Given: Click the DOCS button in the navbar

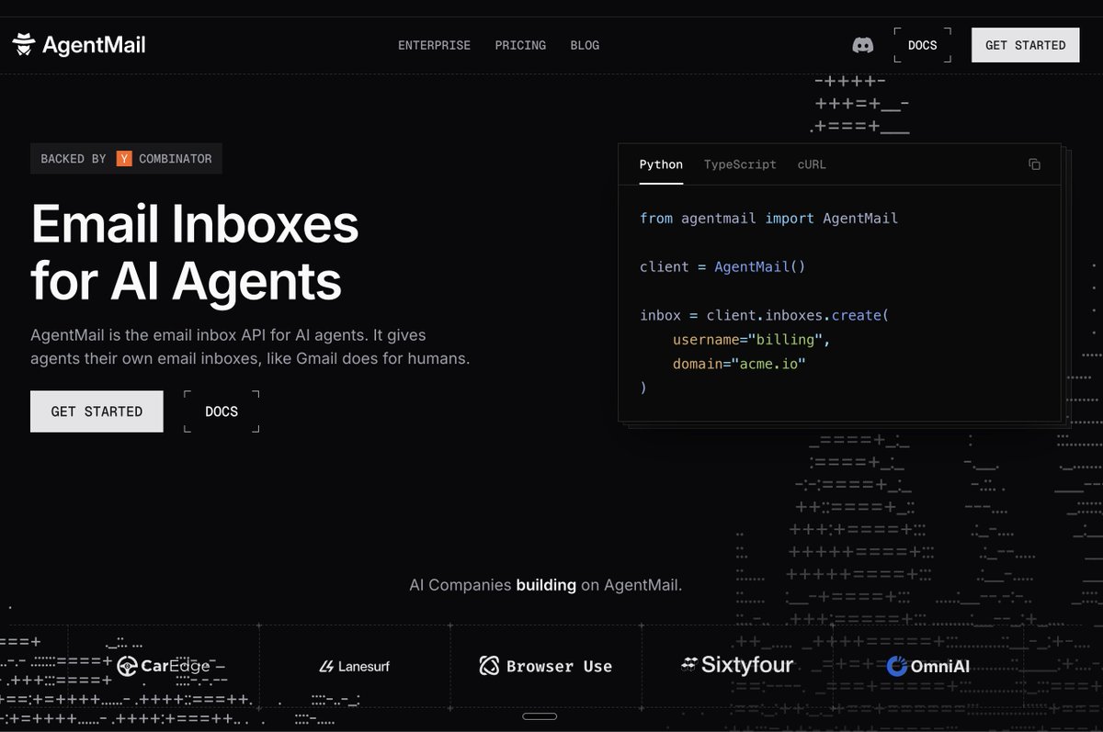Looking at the screenshot, I should pos(922,44).
